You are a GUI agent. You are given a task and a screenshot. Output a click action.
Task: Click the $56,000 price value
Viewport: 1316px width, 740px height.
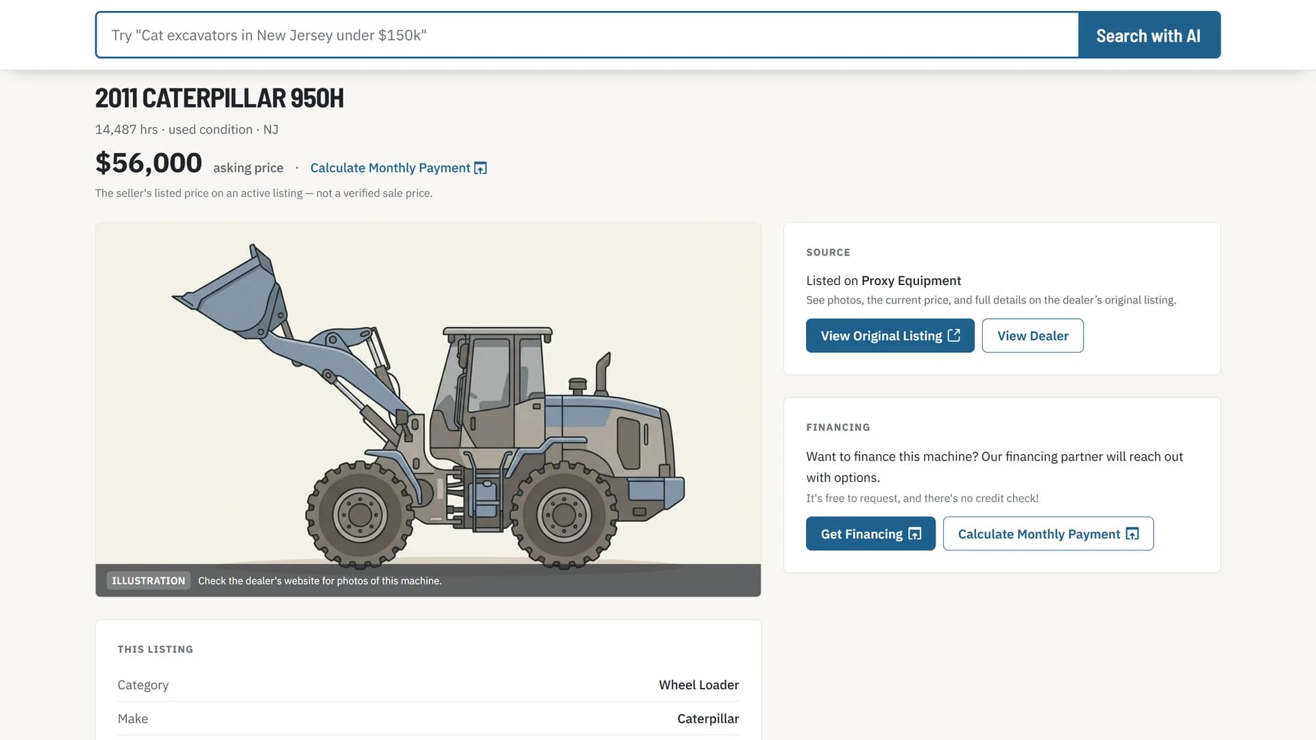(x=149, y=163)
